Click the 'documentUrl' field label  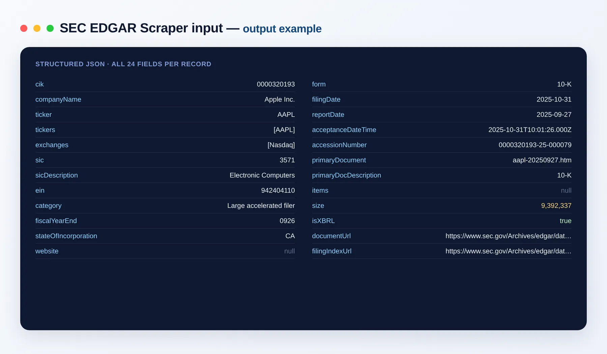coord(331,236)
